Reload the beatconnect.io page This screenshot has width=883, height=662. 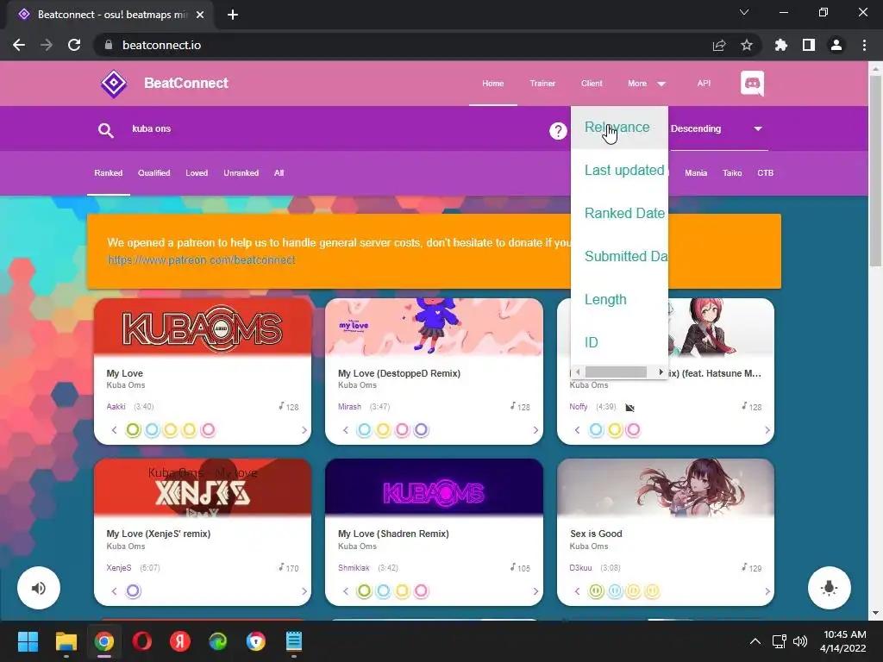[x=74, y=45]
